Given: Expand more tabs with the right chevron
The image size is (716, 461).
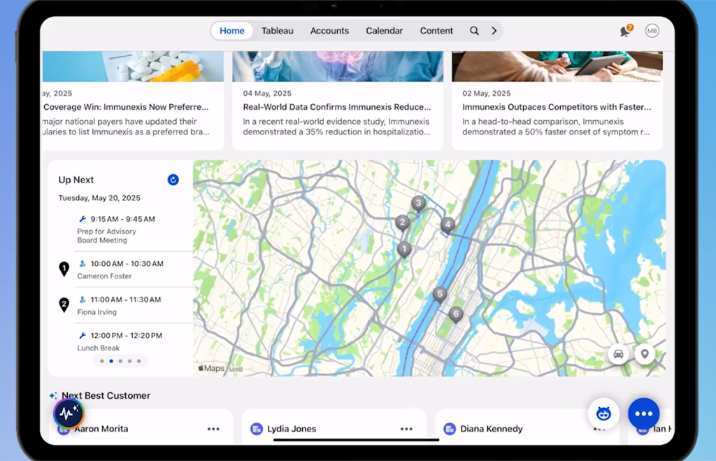Looking at the screenshot, I should [x=494, y=31].
